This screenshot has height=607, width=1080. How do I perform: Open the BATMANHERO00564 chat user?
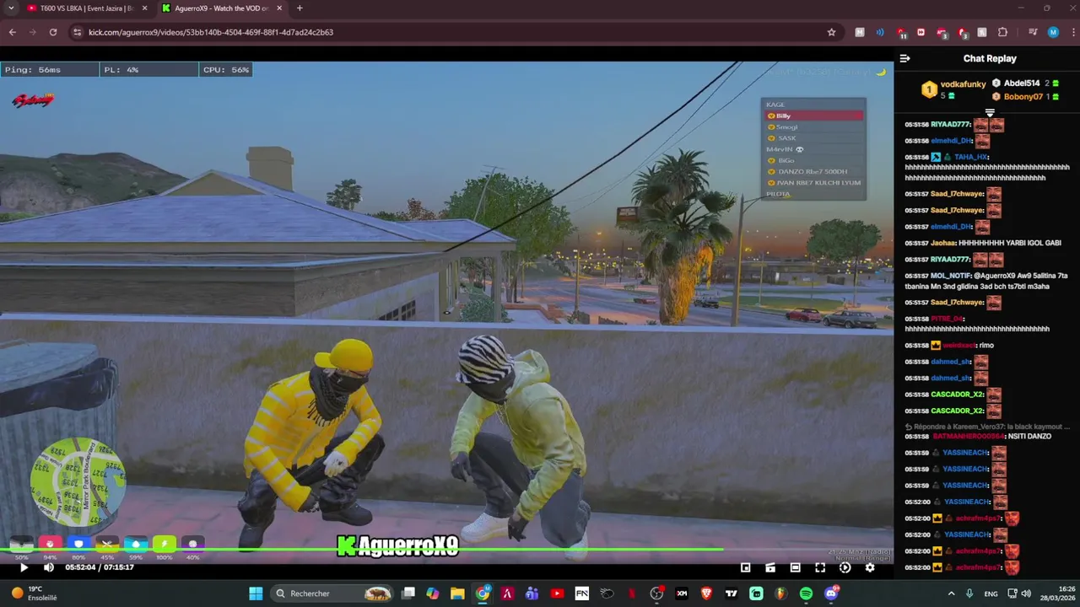(x=969, y=437)
